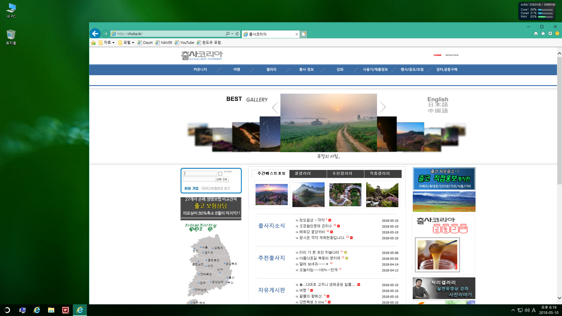This screenshot has width=562, height=316.
Task: Select the 쿨갤러리 tab
Action: [308, 174]
